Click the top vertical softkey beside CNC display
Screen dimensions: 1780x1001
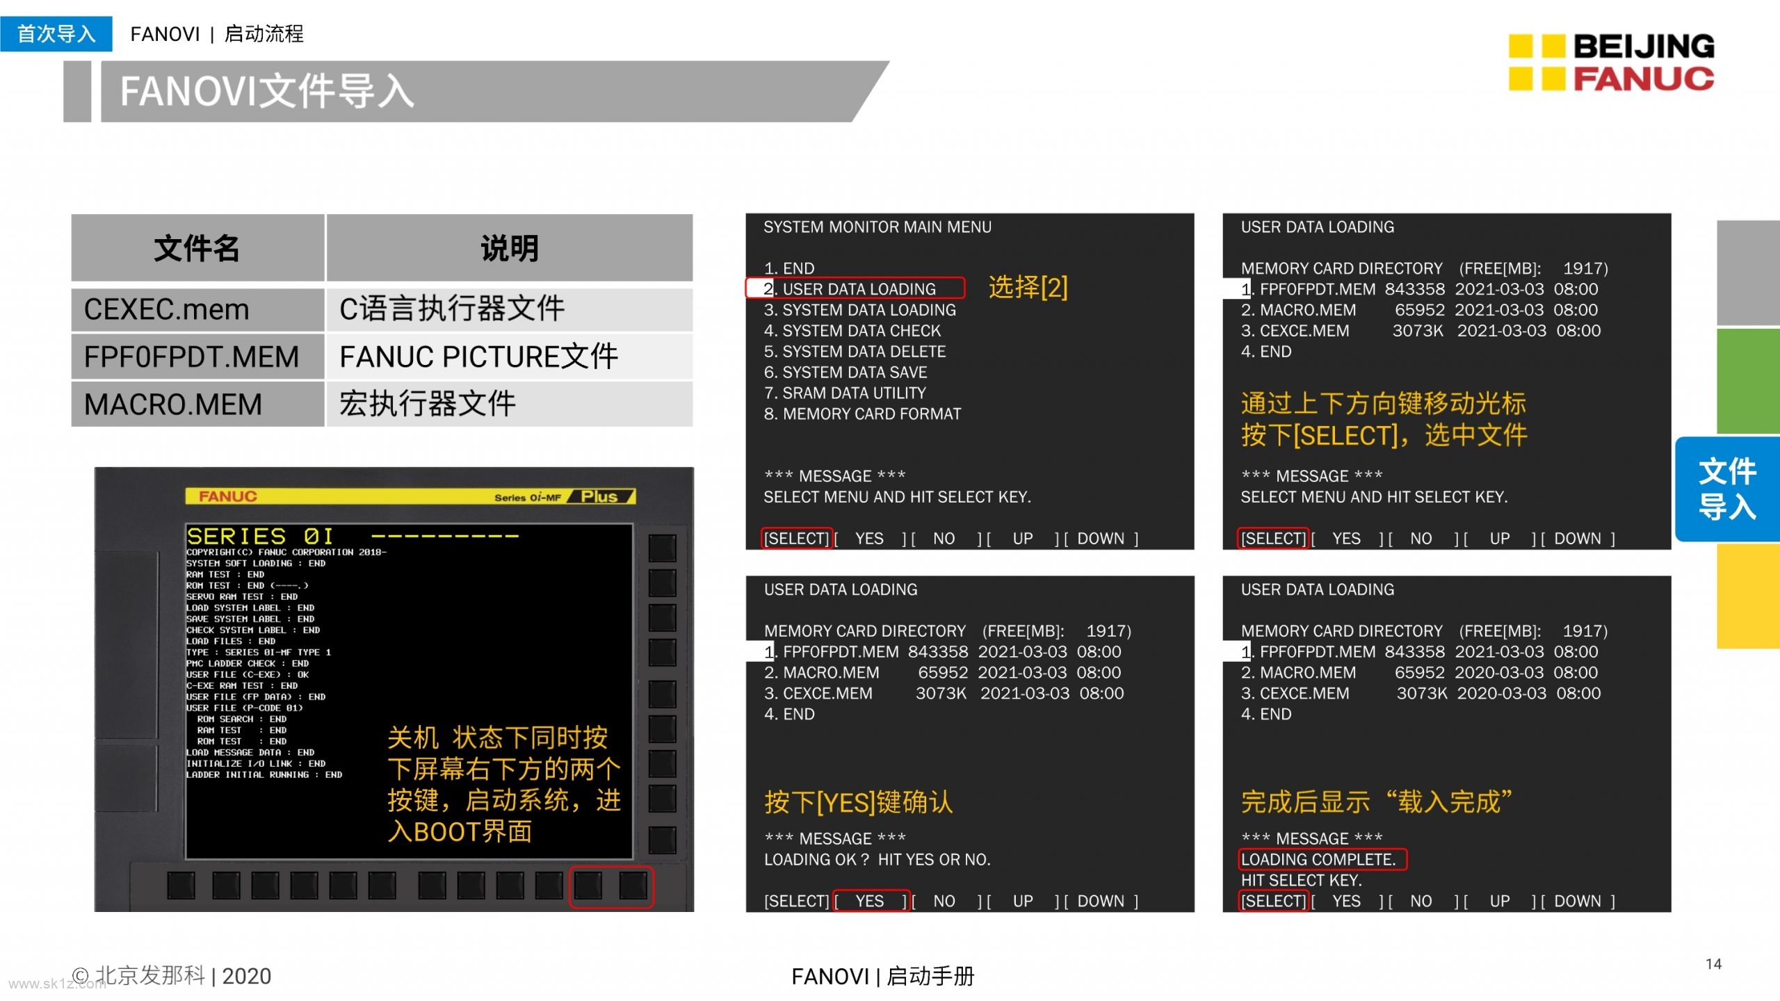point(662,548)
